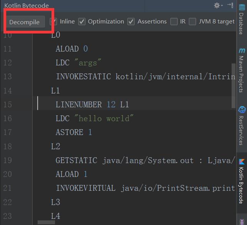Click the Kotlin Bytecode sidebar icon

pos(242,162)
